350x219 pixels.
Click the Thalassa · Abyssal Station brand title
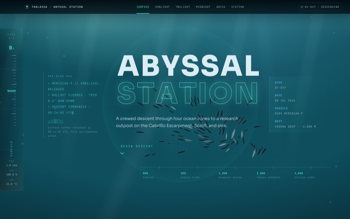[x=57, y=7]
